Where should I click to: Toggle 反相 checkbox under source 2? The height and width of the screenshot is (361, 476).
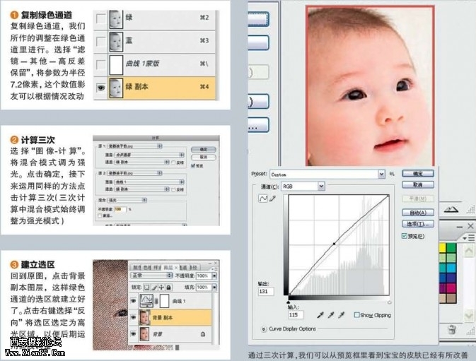click(x=173, y=189)
